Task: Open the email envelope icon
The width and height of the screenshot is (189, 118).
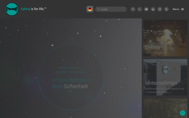Action: [x=133, y=9]
